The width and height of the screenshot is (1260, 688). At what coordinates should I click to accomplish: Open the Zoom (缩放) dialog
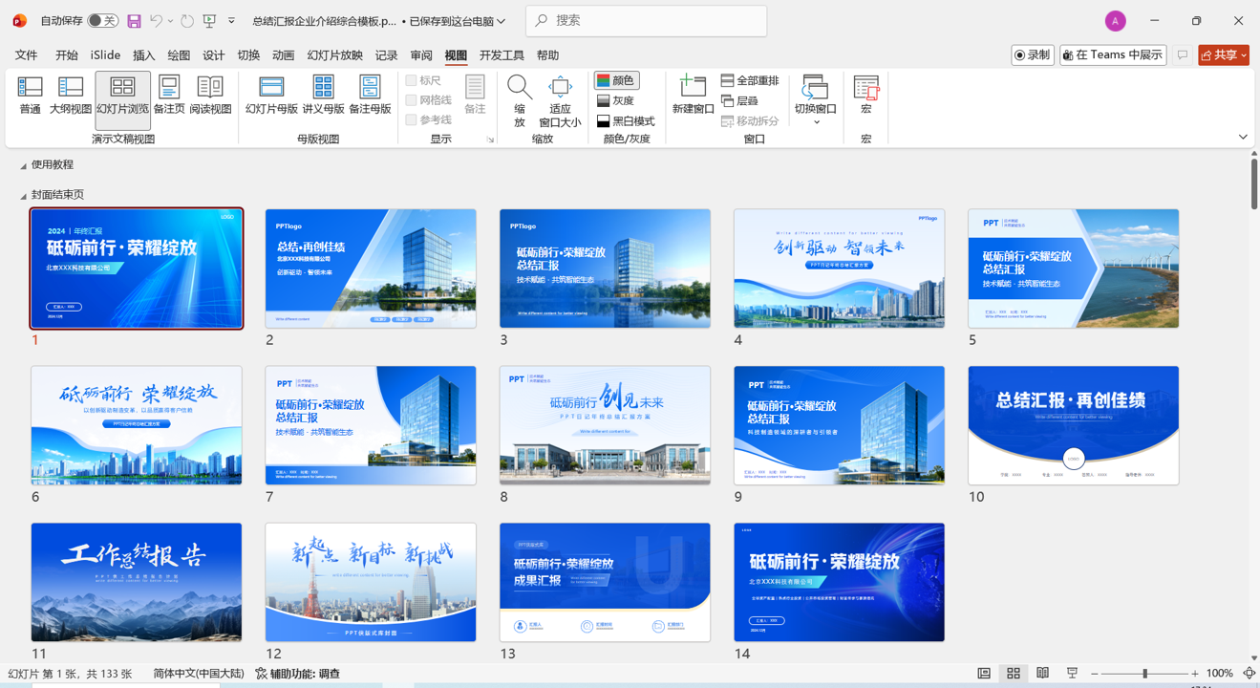pyautogui.click(x=520, y=101)
